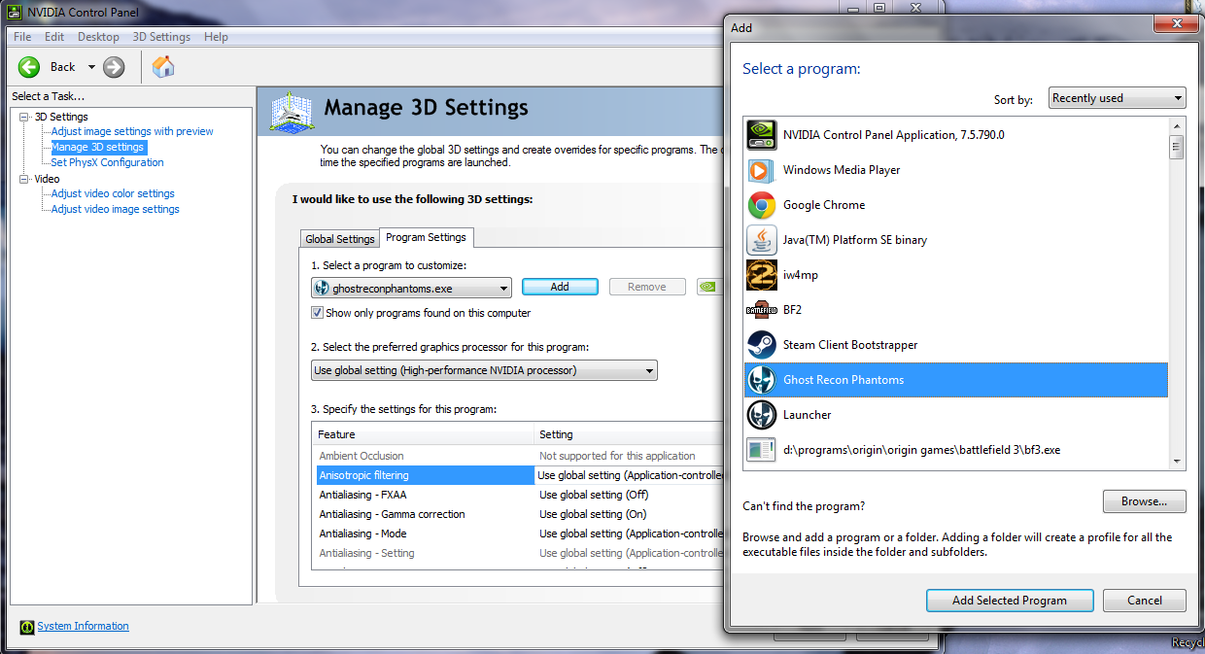Click the Java Platform SE binary icon
This screenshot has height=654, width=1205.
761,240
